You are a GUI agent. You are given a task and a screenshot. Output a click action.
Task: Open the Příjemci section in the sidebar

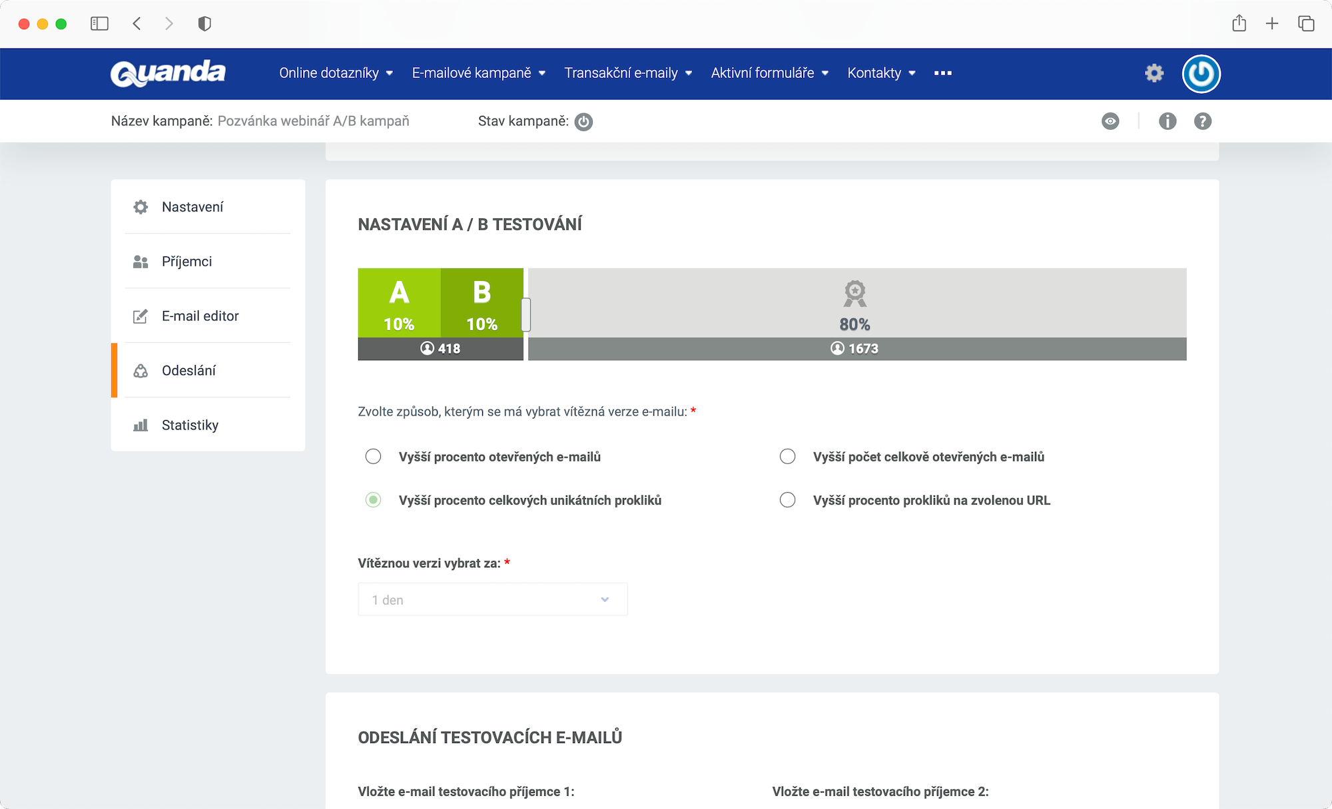[x=186, y=262]
